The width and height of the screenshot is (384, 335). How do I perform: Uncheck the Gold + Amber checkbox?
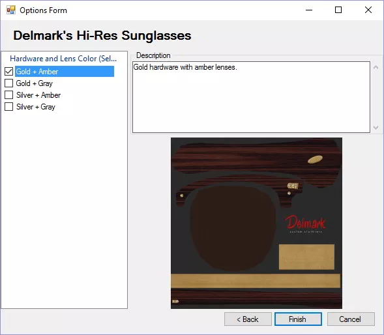tap(9, 72)
